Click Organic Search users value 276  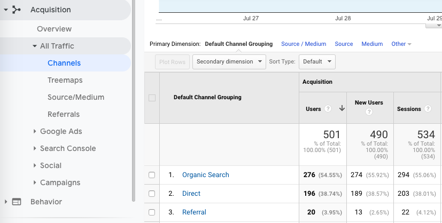(x=309, y=175)
